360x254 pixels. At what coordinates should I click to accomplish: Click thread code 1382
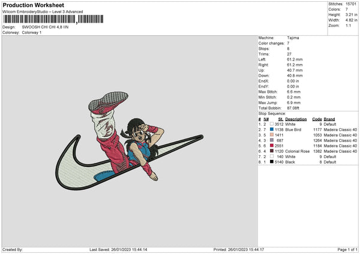[x=317, y=152]
